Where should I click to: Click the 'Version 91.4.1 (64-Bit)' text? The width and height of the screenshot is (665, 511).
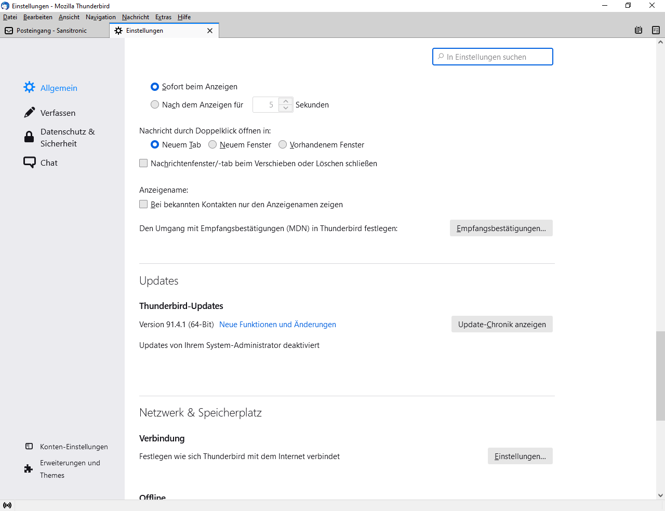tap(177, 324)
